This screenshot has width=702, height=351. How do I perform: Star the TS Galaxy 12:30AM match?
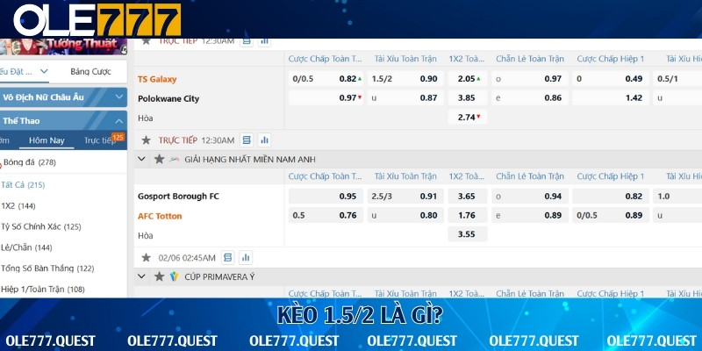pos(146,41)
